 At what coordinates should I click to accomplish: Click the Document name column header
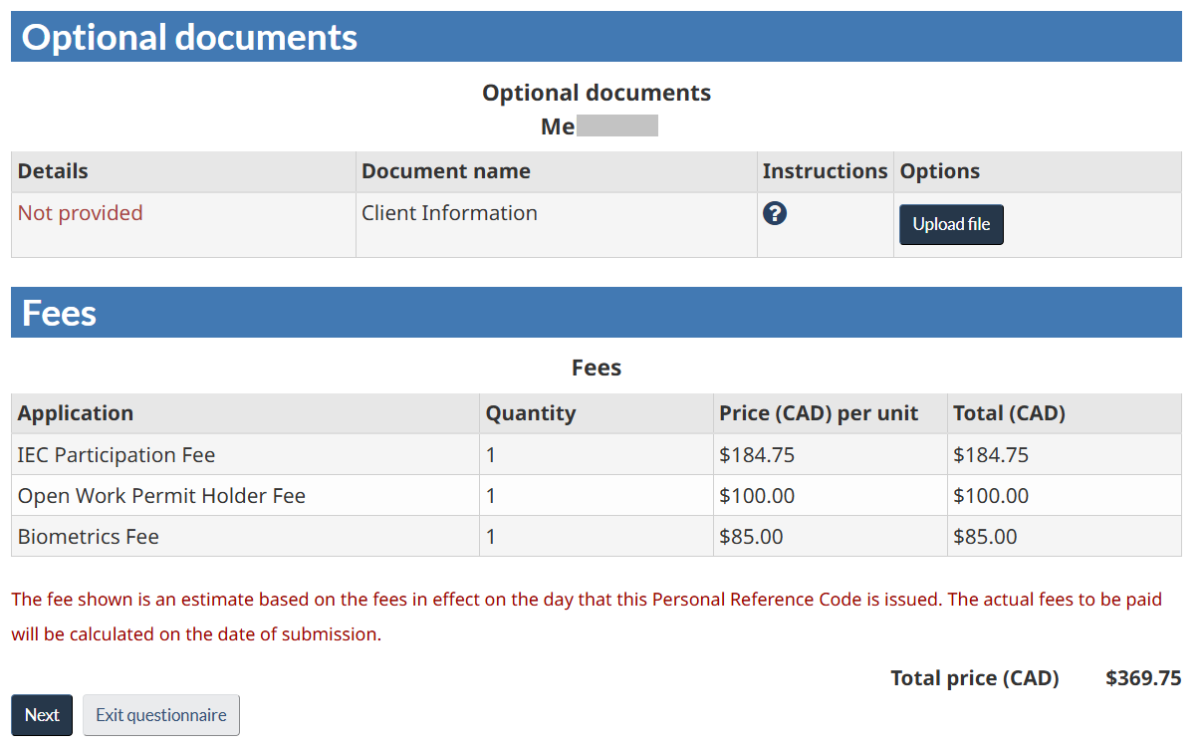tap(445, 171)
